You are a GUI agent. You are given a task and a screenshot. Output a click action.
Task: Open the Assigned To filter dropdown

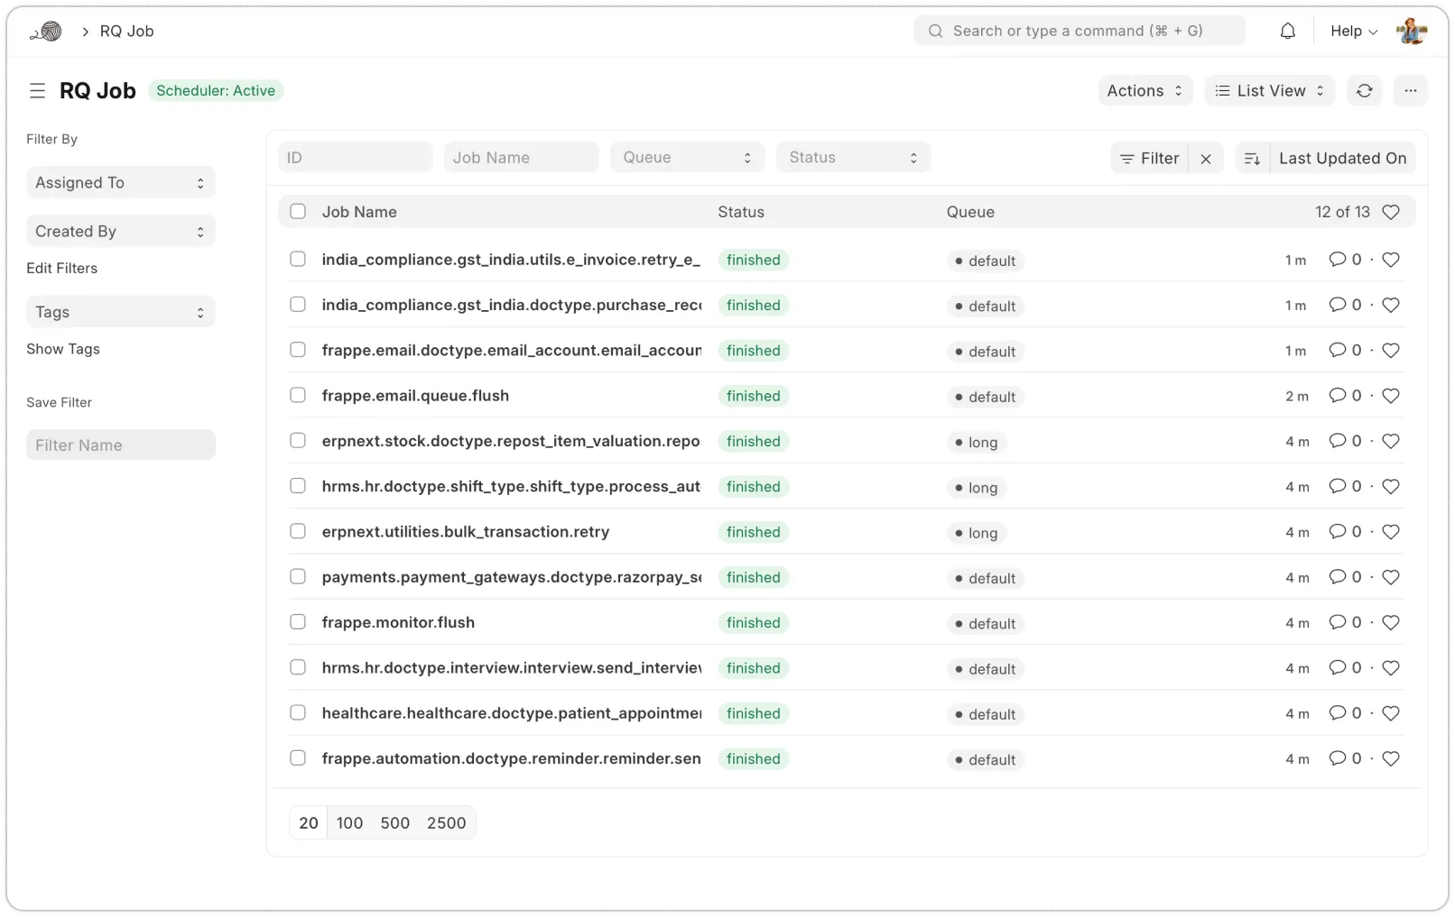click(x=120, y=182)
